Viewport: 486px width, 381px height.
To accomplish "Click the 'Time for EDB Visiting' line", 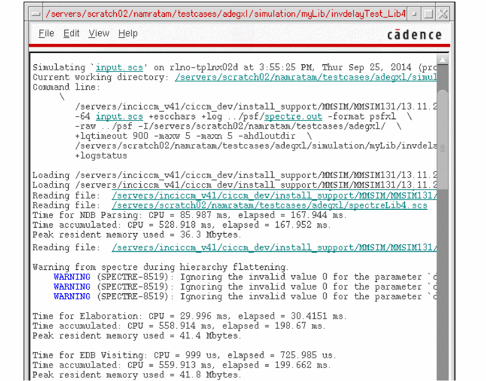I will 184,355.
